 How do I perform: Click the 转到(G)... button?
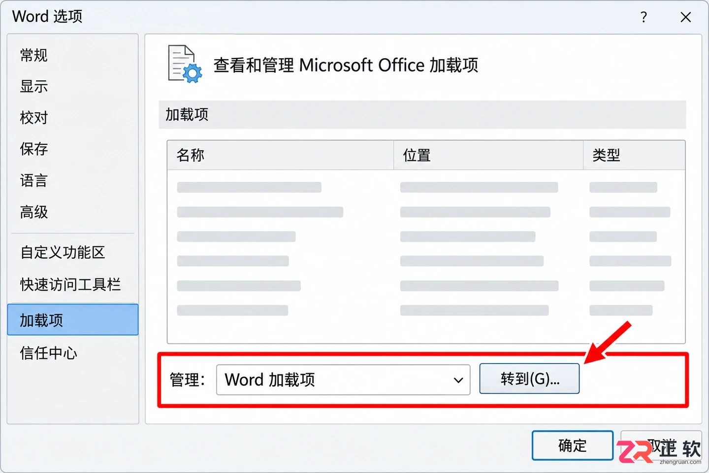click(x=529, y=379)
